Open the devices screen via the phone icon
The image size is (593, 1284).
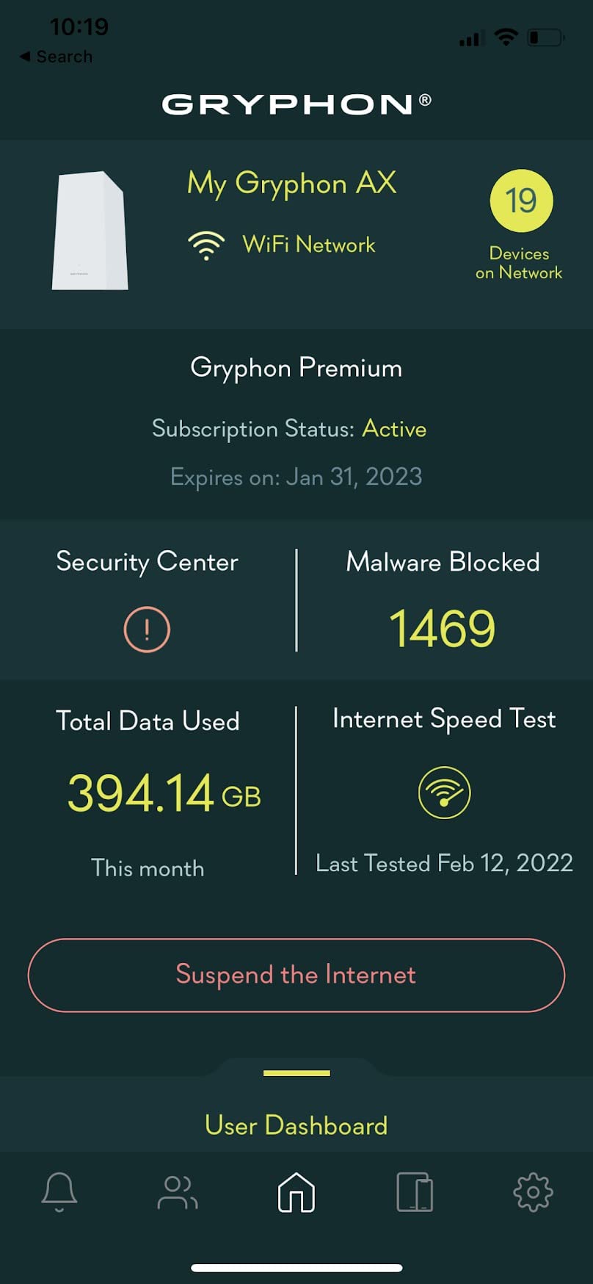(415, 1192)
